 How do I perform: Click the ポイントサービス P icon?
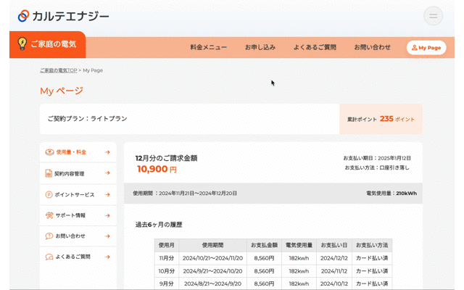(49, 195)
